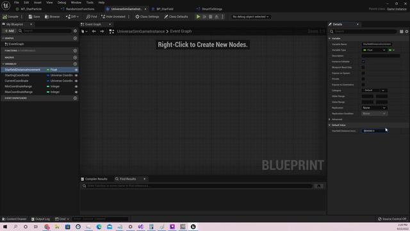This screenshot has height=231, width=410.
Task: Open the Diff dropdown
Action: point(72,17)
